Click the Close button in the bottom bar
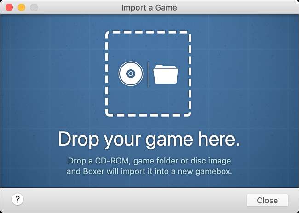Image resolution: width=299 pixels, height=213 pixels. click(x=267, y=200)
